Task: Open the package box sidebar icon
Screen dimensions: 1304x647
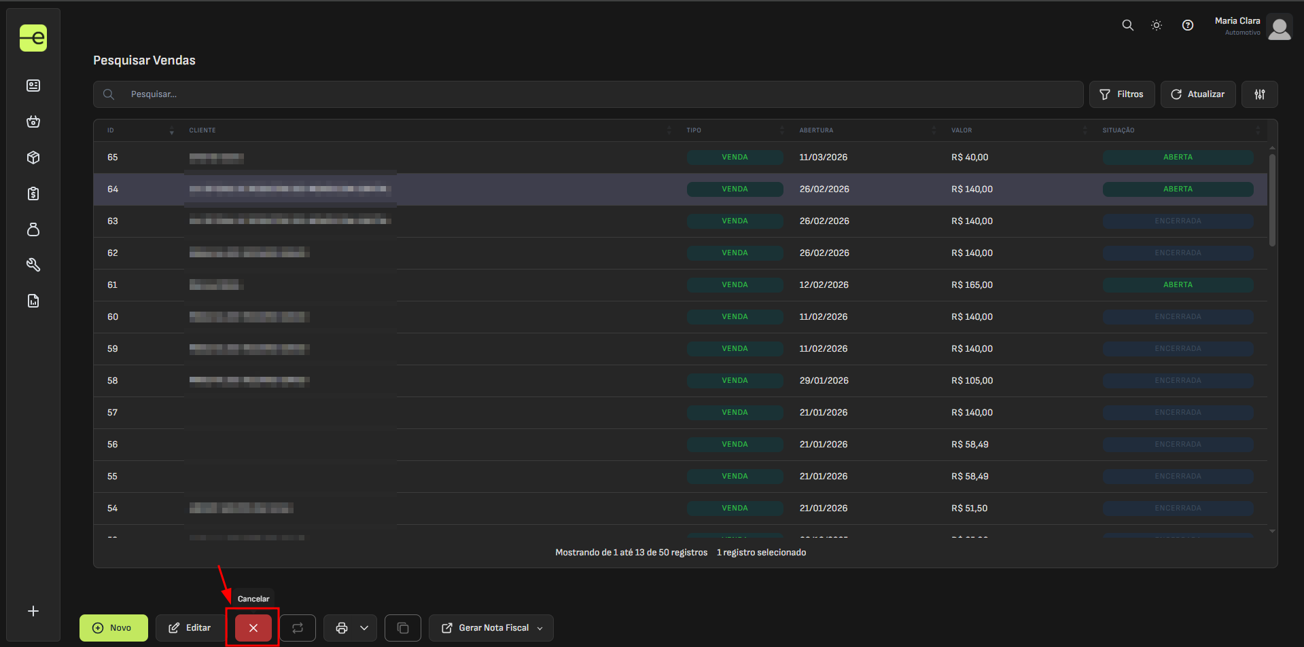Action: [x=33, y=158]
